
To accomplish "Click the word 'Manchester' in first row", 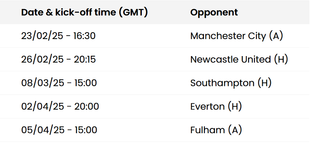I will pos(215,36).
